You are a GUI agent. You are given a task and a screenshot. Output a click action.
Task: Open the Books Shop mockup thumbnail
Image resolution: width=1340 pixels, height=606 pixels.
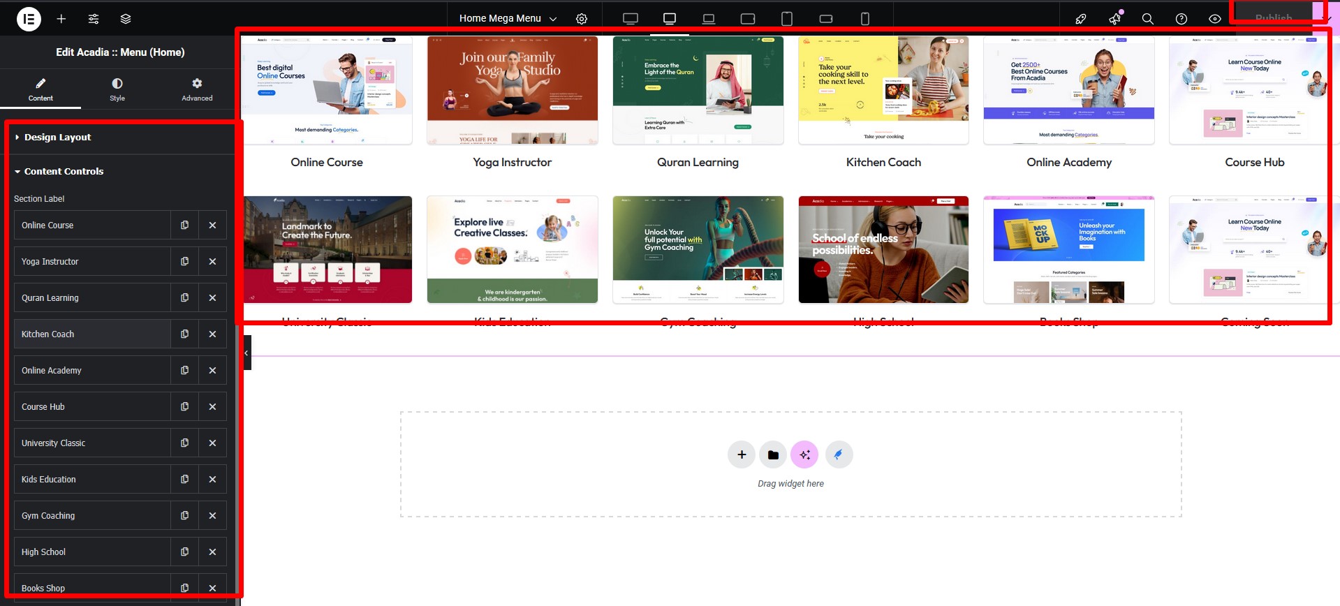tap(1069, 250)
